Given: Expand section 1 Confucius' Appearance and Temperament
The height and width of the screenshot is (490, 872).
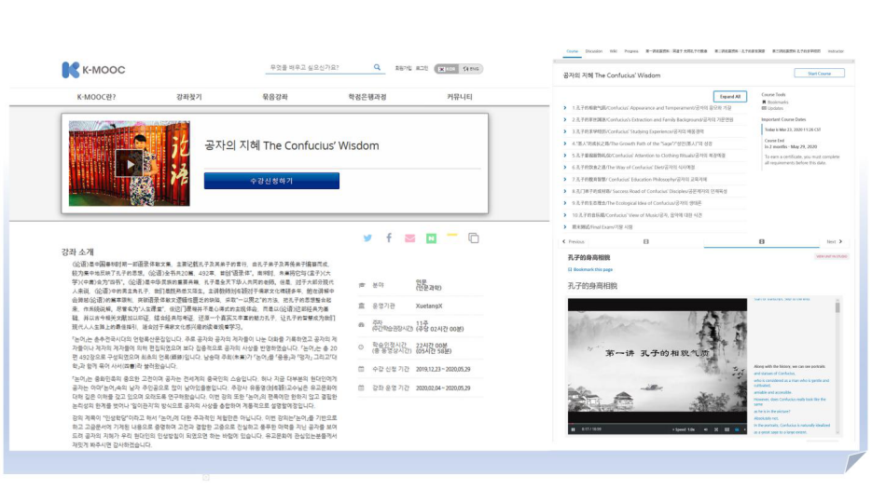Looking at the screenshot, I should point(651,108).
